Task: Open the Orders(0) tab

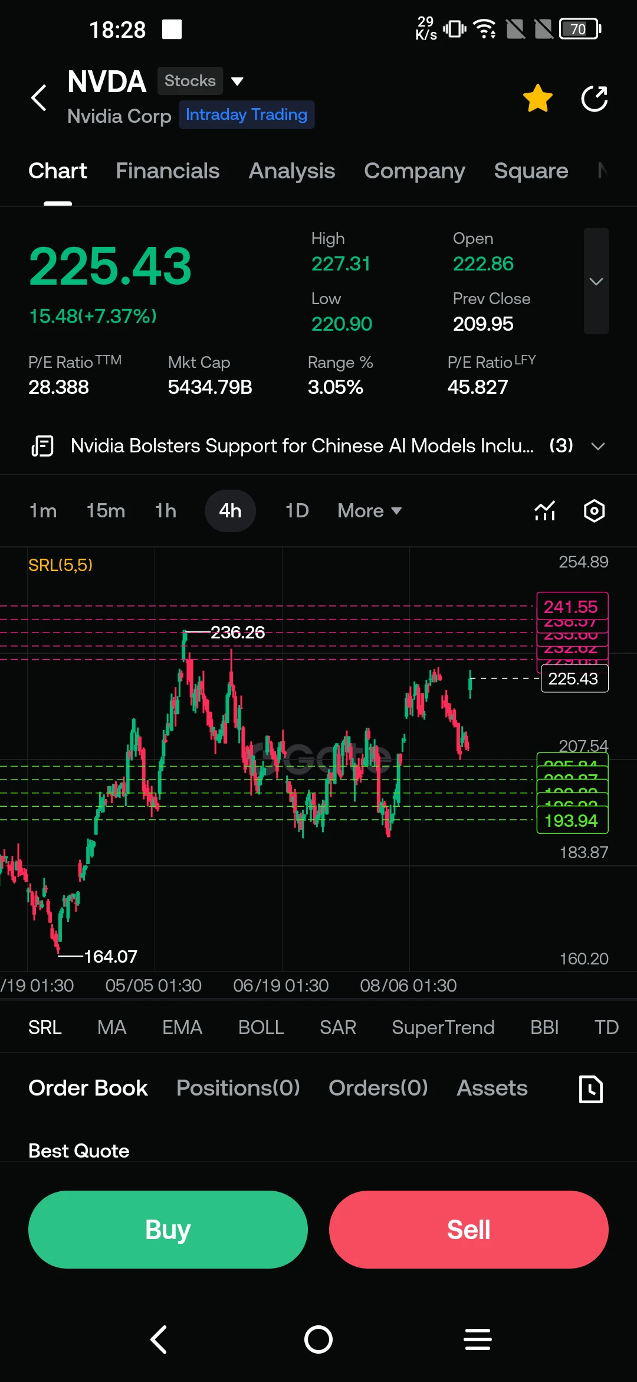Action: point(378,1088)
